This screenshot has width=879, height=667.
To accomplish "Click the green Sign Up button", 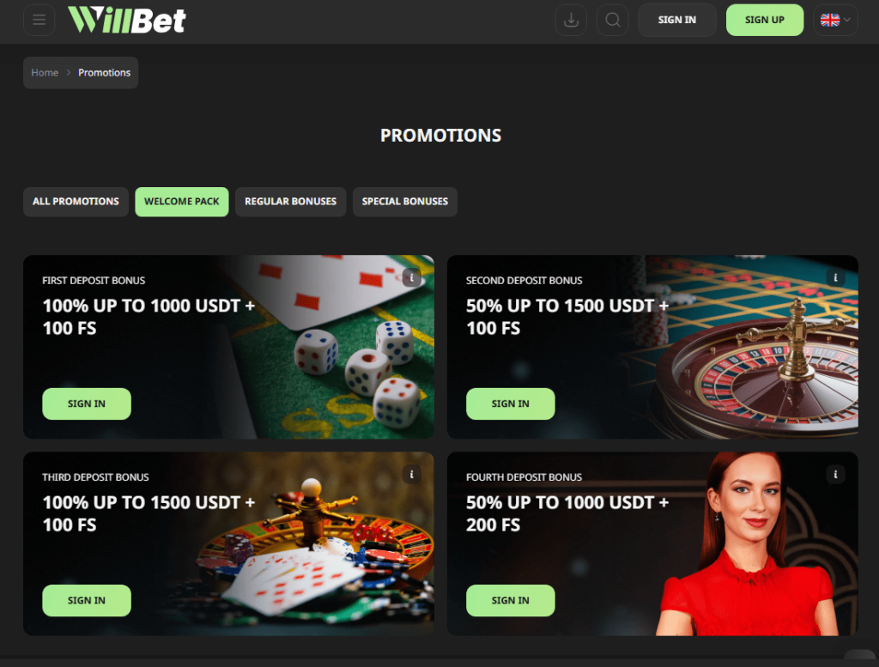I will (x=765, y=21).
